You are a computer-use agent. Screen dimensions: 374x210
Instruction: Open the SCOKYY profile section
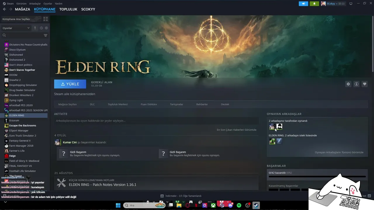pyautogui.click(x=88, y=9)
